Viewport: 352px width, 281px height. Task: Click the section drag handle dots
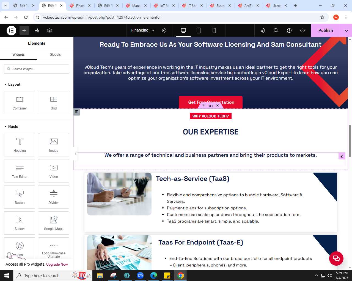tap(211, 105)
